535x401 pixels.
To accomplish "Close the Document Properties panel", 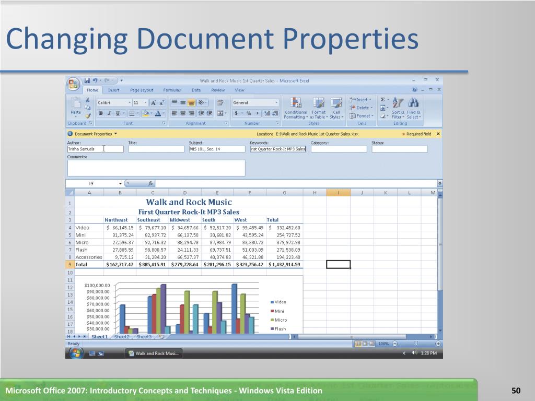I will point(438,134).
